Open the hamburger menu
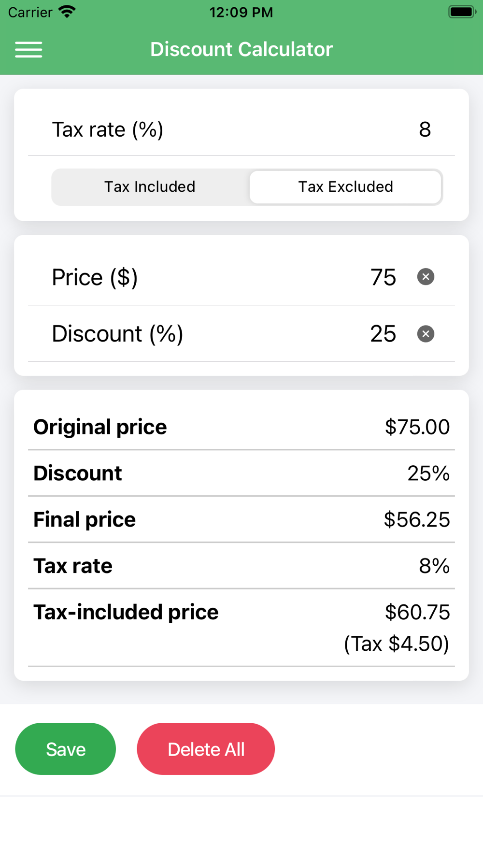Screen dimensions: 483x859 28,49
